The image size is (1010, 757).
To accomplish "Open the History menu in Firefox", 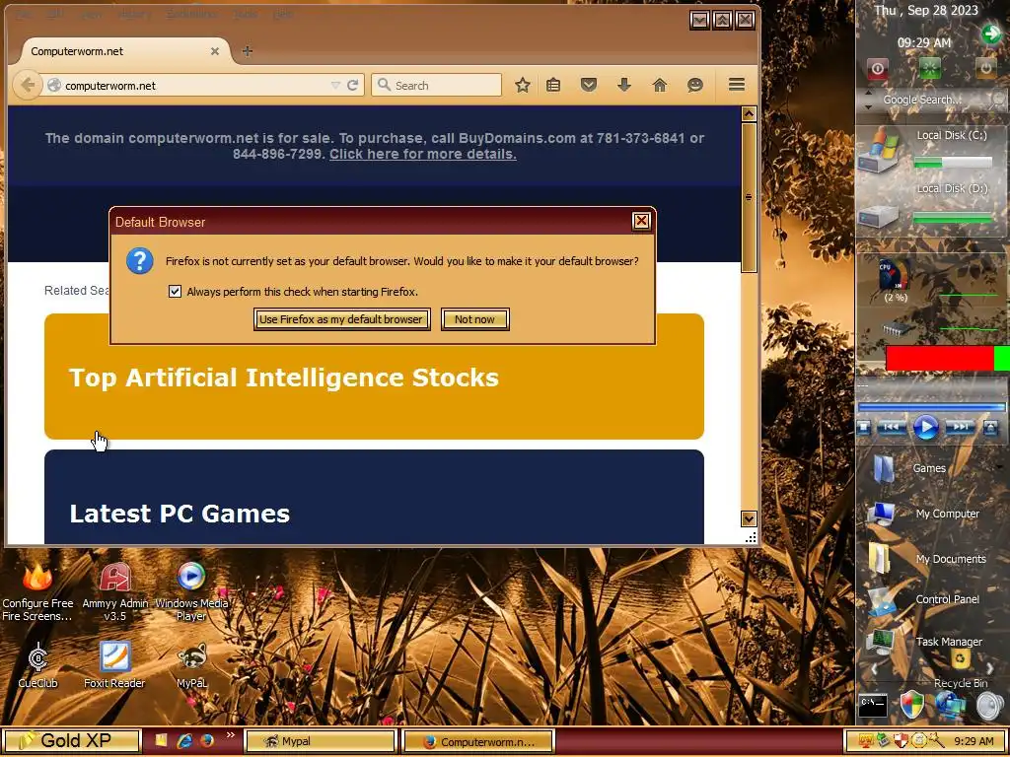I will point(134,14).
